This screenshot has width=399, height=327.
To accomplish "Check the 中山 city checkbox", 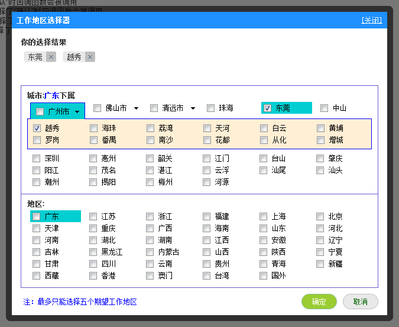I will pos(324,108).
